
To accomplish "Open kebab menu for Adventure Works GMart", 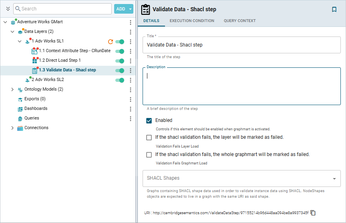I will (x=130, y=22).
